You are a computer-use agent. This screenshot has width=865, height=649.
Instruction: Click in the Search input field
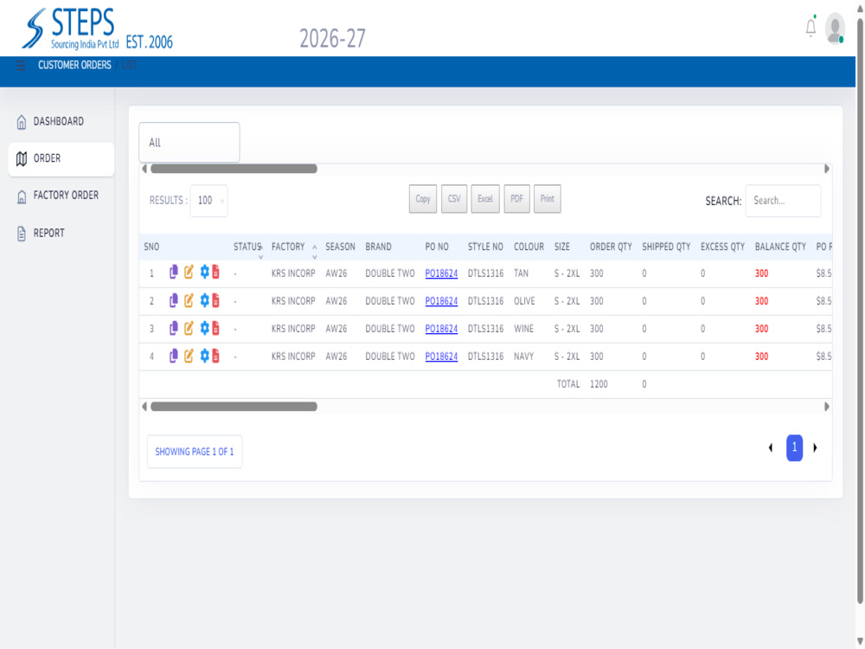(783, 201)
